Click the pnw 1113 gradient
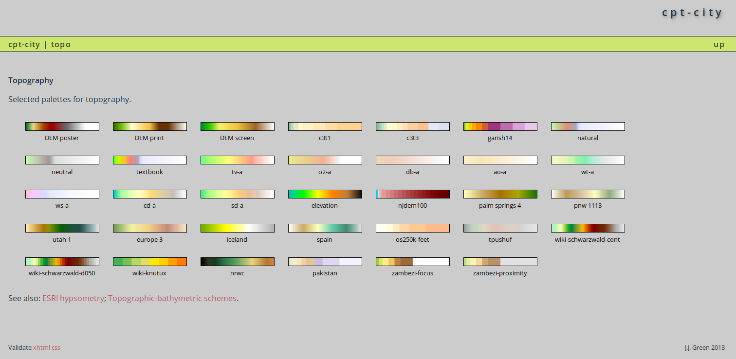736x359 pixels. click(588, 194)
